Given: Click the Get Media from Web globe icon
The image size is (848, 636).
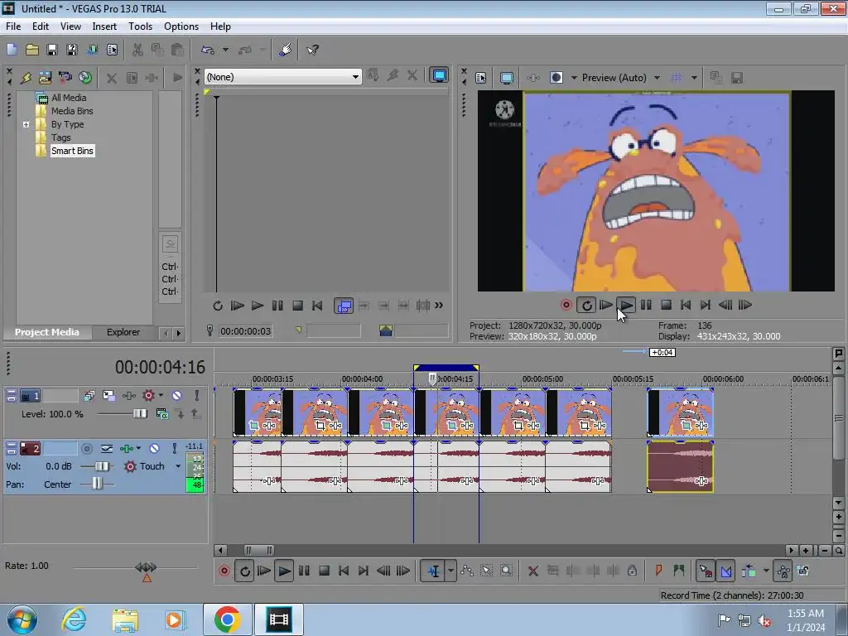Looking at the screenshot, I should tap(85, 77).
